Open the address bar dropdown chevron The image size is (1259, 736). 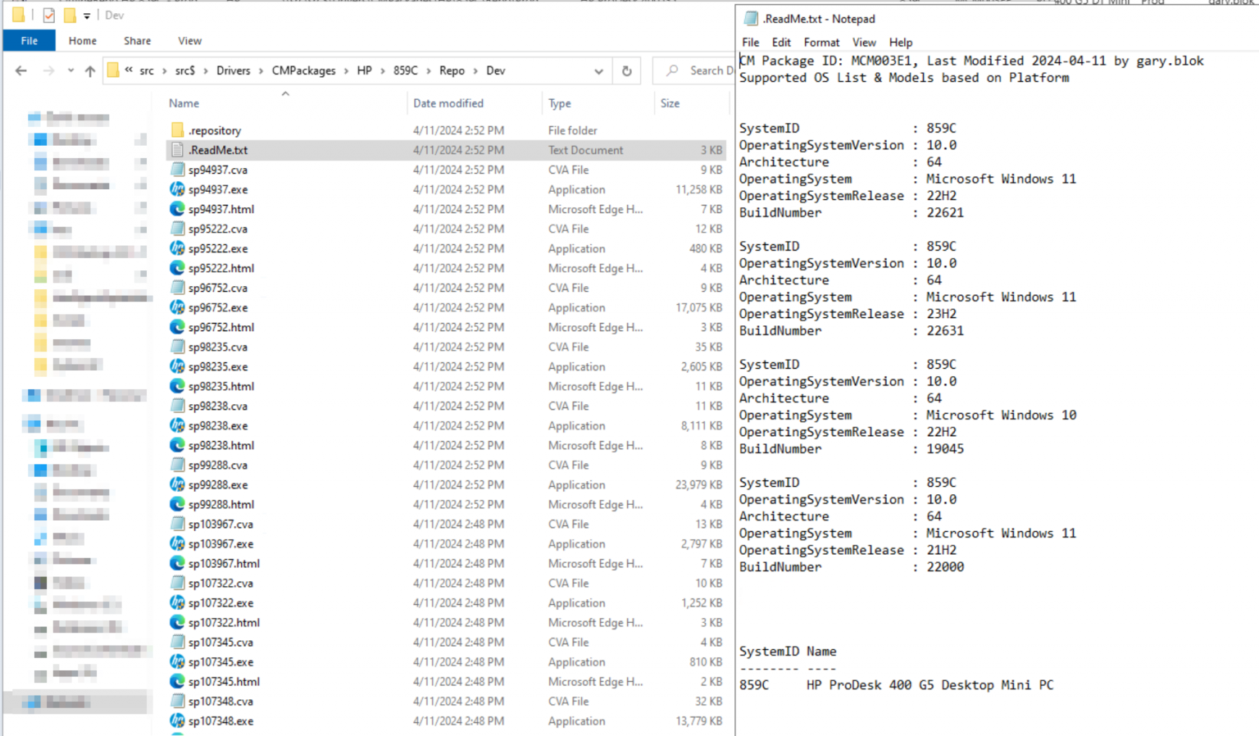(x=598, y=70)
